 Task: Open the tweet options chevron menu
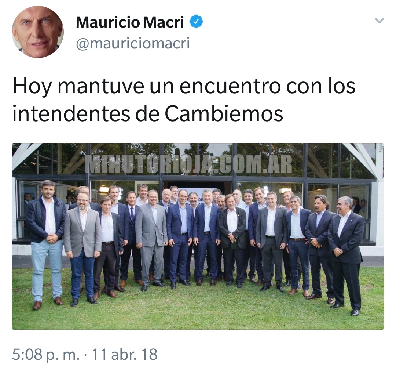[379, 20]
